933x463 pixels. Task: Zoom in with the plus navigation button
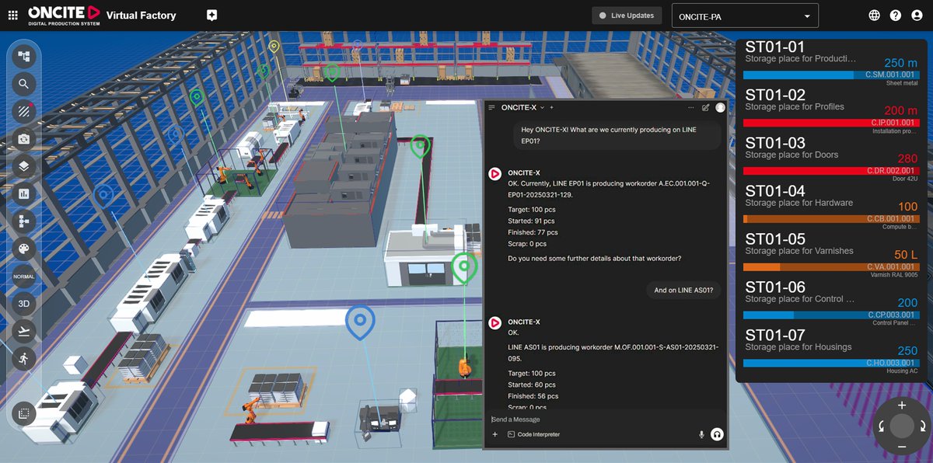pos(901,405)
